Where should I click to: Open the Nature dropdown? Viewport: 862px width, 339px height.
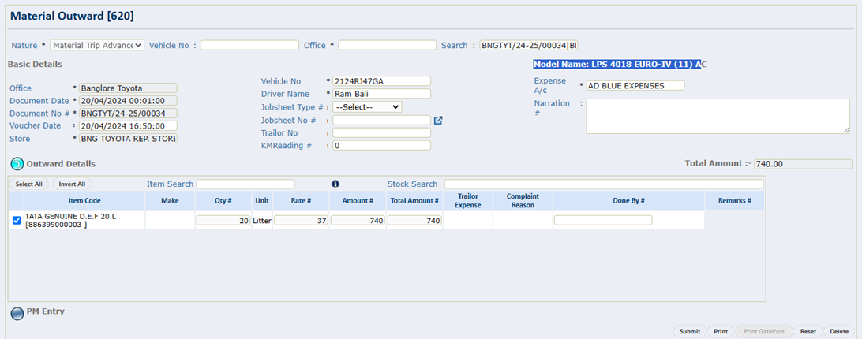(x=97, y=46)
